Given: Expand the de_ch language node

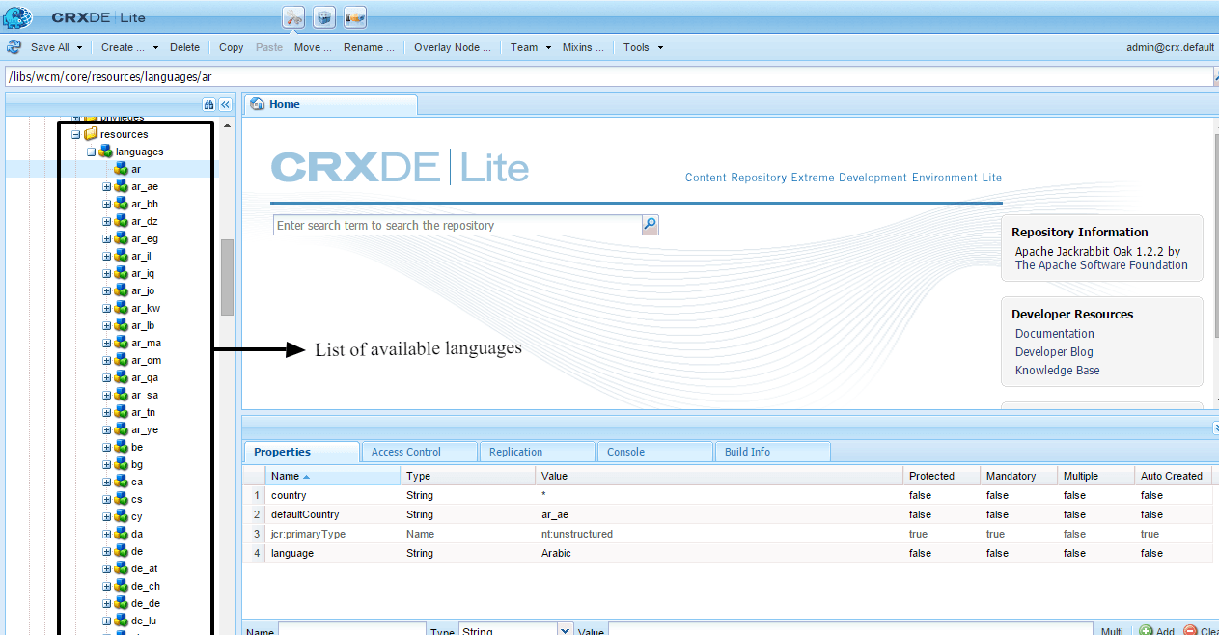Looking at the screenshot, I should tap(107, 587).
